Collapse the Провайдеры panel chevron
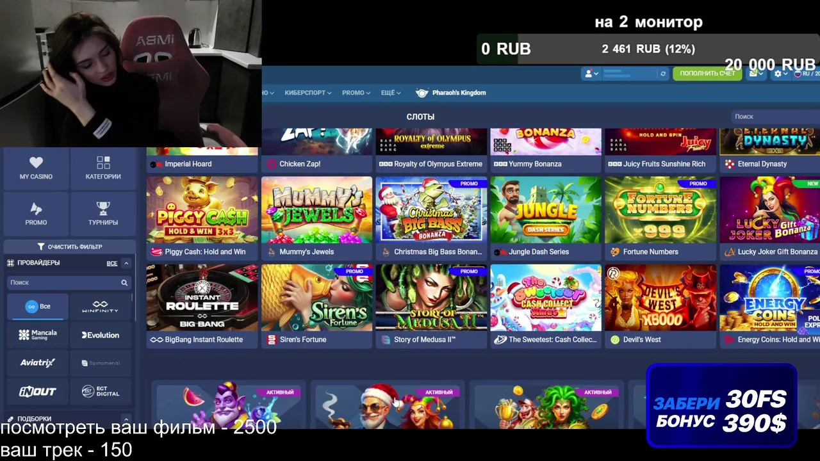820x461 pixels. coord(126,263)
